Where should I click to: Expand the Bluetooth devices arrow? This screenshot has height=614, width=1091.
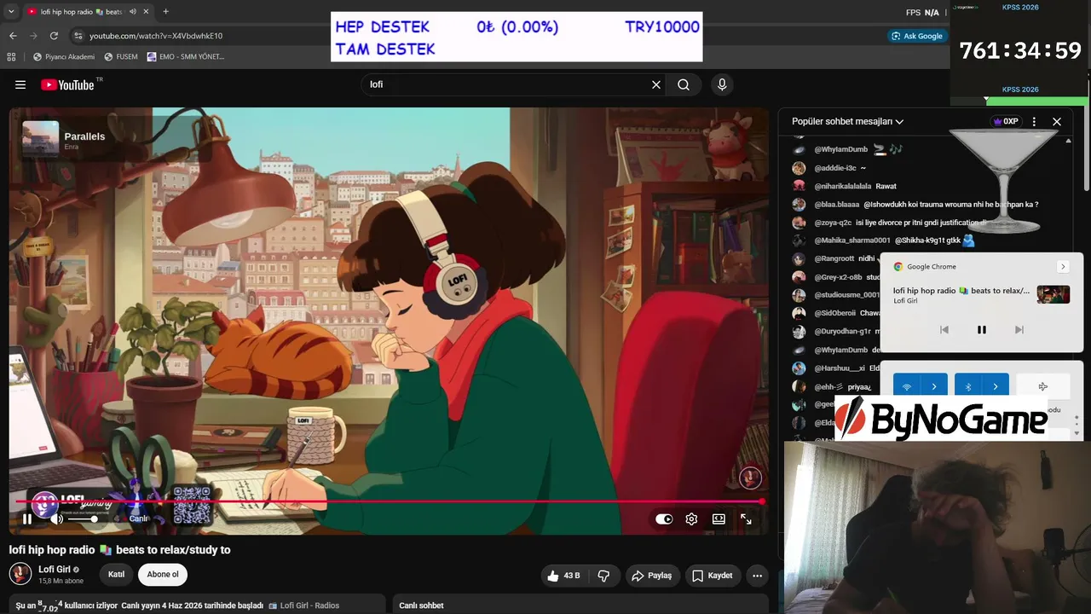point(996,386)
